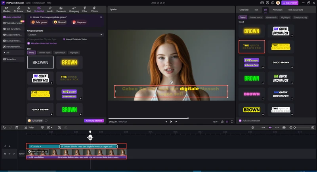Open the Effekte tool icon

tap(94, 9)
